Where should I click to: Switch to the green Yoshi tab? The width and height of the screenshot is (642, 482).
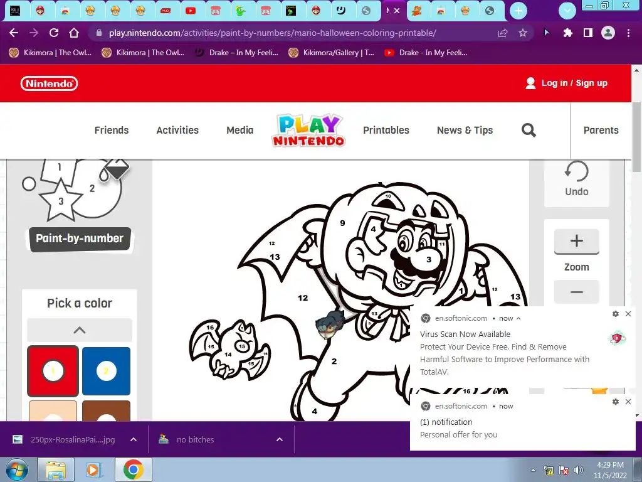[240, 11]
